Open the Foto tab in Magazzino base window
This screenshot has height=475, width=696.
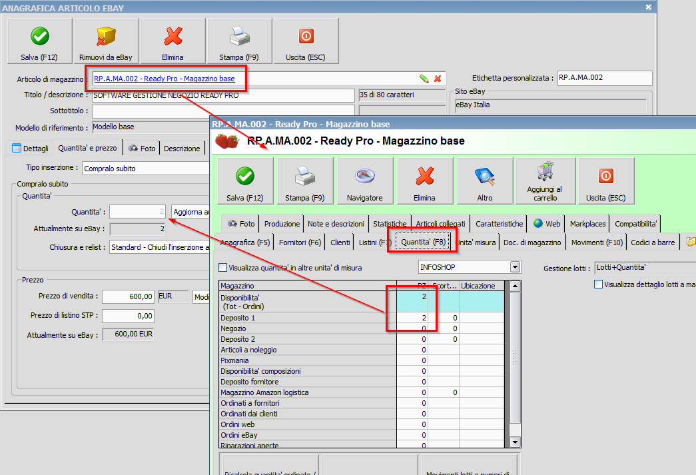241,224
